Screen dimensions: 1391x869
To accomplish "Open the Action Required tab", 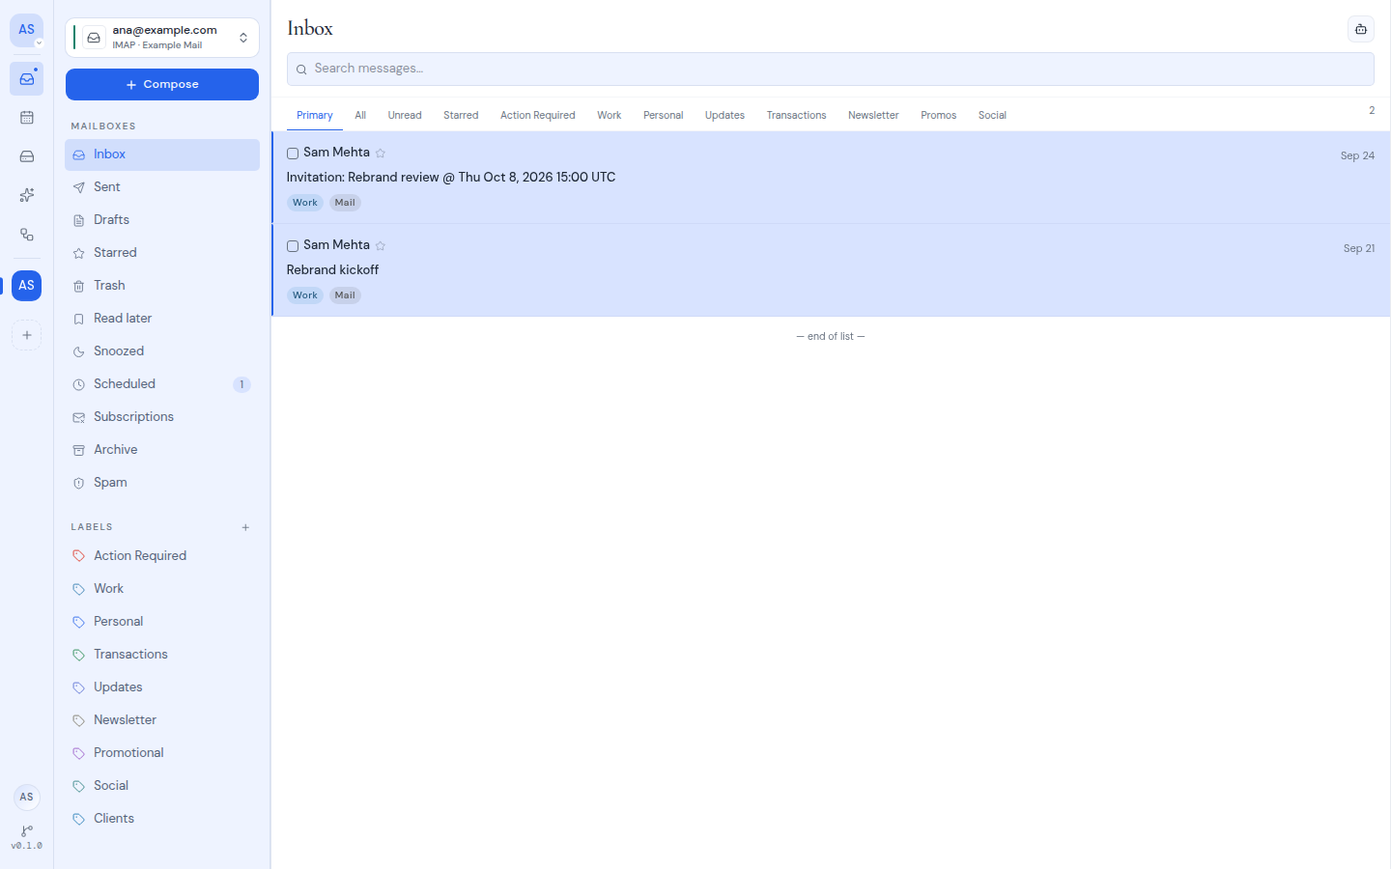I will [x=538, y=115].
